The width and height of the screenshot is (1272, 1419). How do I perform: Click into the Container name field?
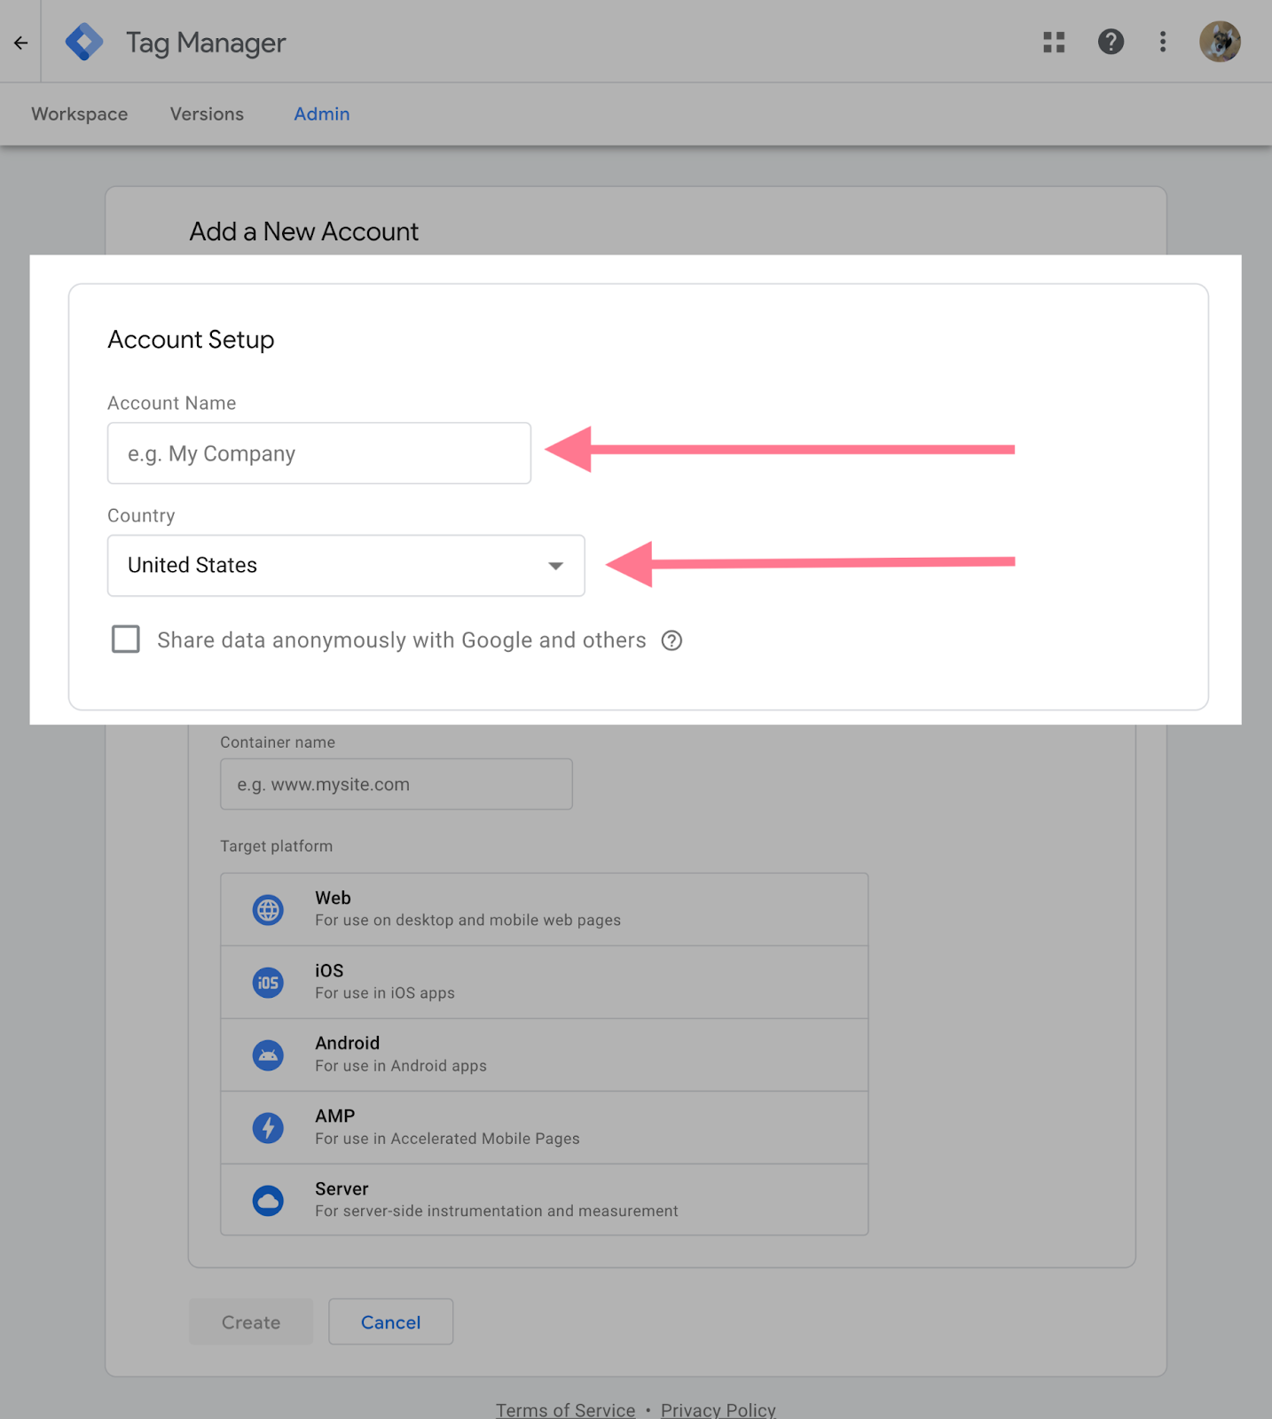coord(396,784)
